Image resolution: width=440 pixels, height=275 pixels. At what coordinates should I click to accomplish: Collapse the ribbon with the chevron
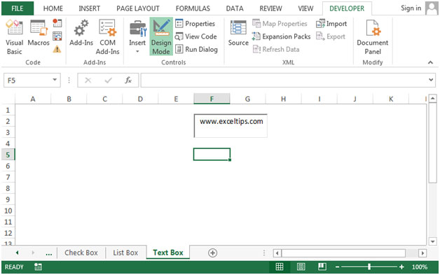click(x=430, y=62)
